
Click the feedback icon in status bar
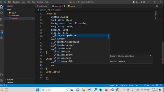tap(157, 85)
